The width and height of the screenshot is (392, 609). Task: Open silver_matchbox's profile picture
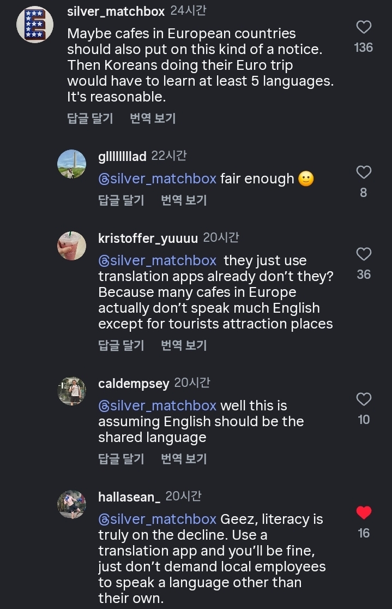point(35,25)
